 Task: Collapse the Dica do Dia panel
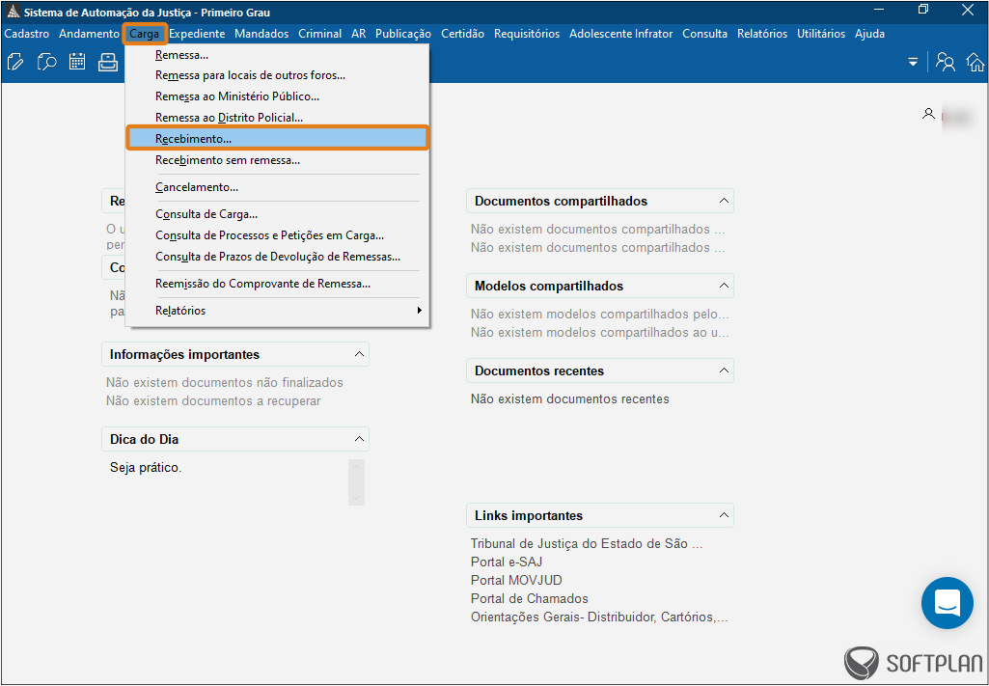[x=360, y=439]
